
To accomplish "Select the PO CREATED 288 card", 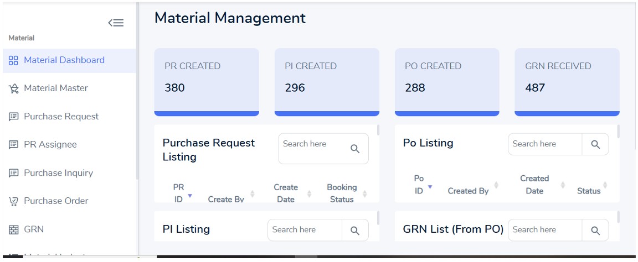I will coord(447,82).
